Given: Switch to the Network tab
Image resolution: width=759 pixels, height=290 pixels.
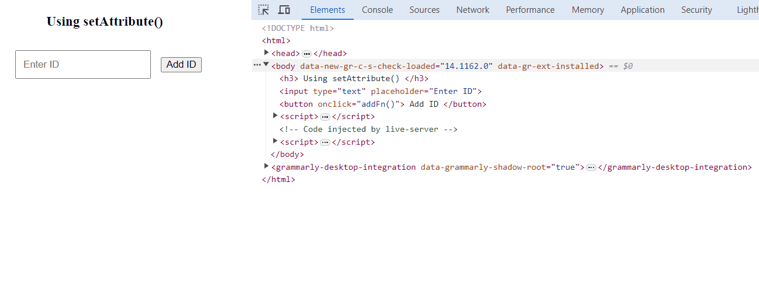Looking at the screenshot, I should pyautogui.click(x=473, y=10).
